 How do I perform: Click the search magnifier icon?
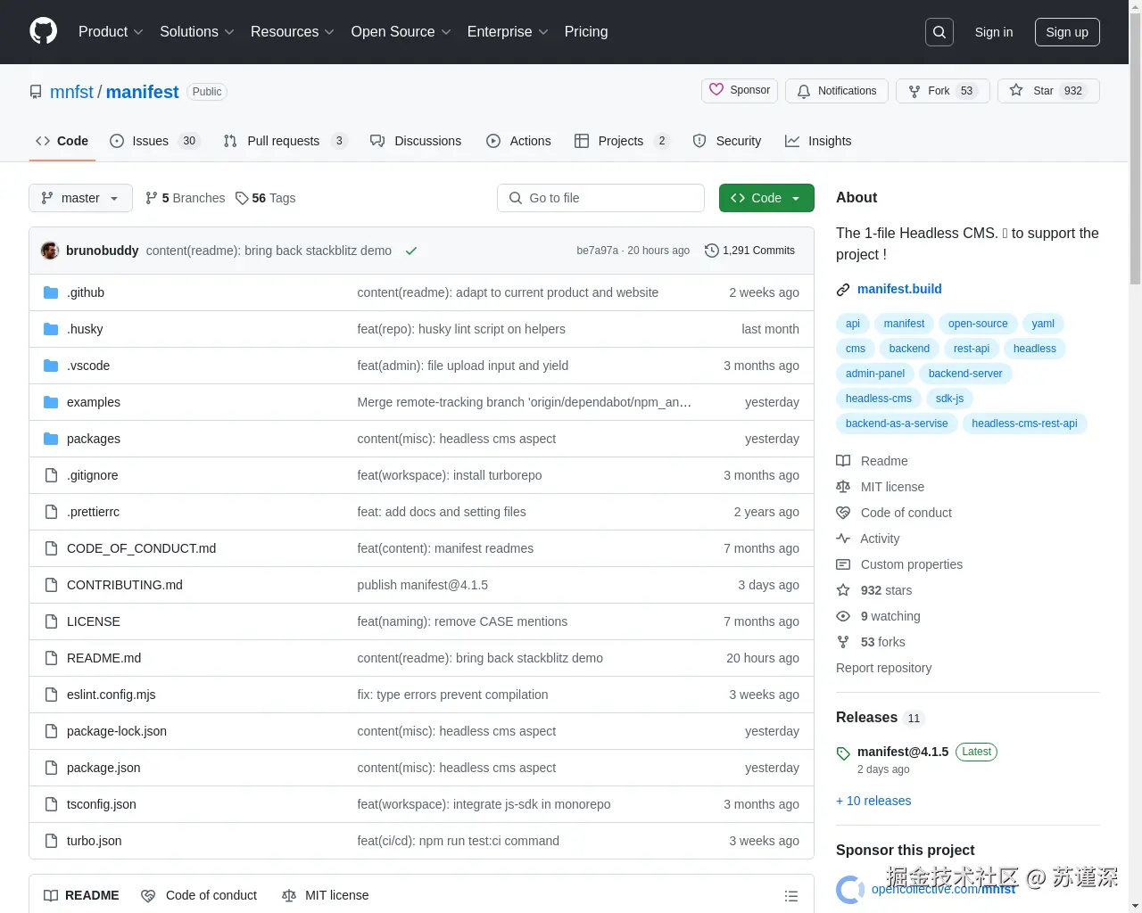click(x=939, y=32)
